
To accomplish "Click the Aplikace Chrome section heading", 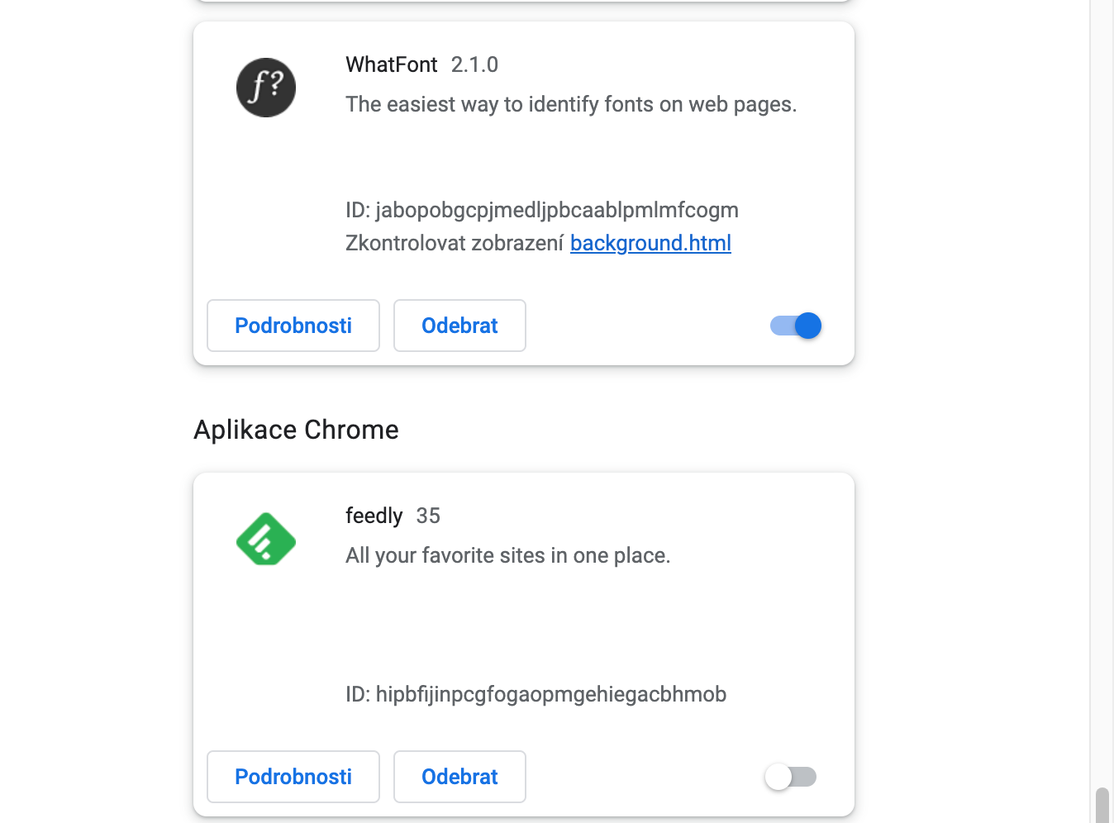I will pyautogui.click(x=296, y=430).
